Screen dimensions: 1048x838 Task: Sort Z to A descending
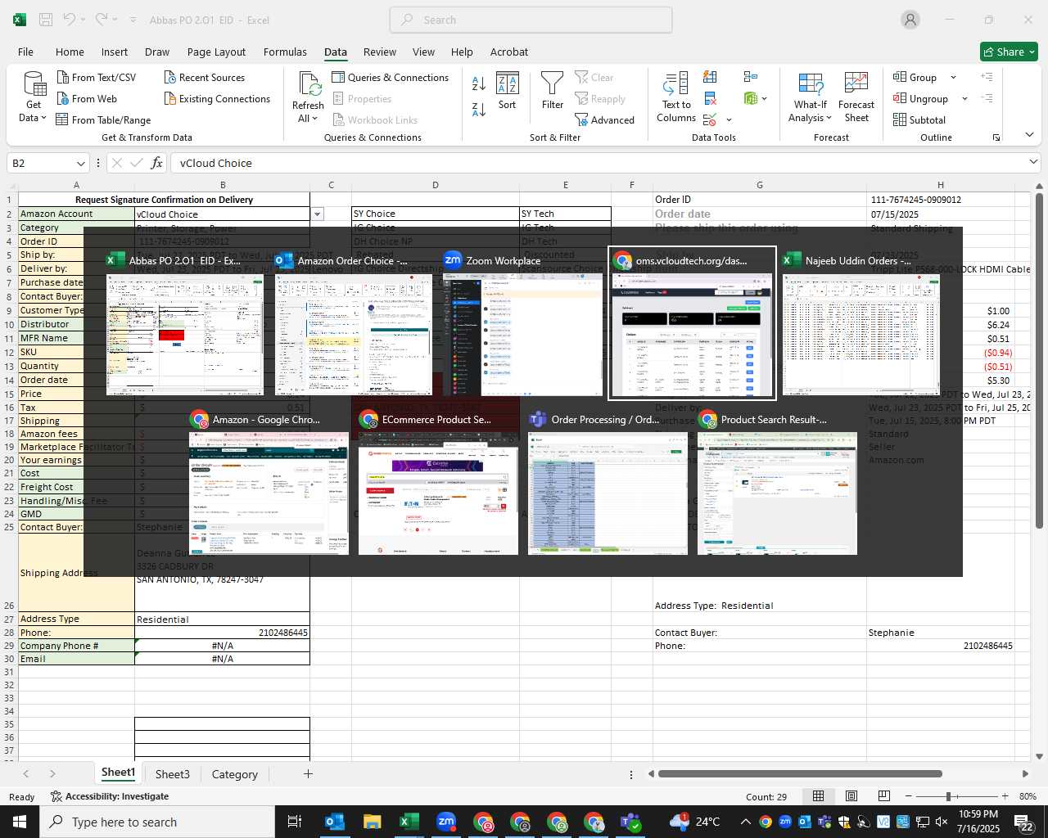coord(479,109)
